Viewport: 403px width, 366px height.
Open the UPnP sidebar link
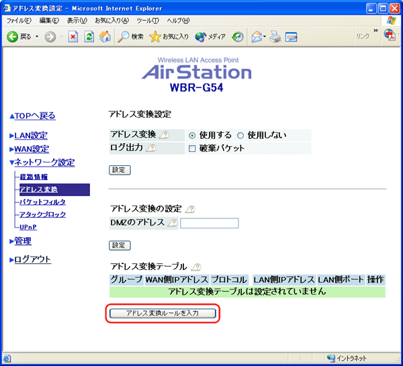[28, 227]
